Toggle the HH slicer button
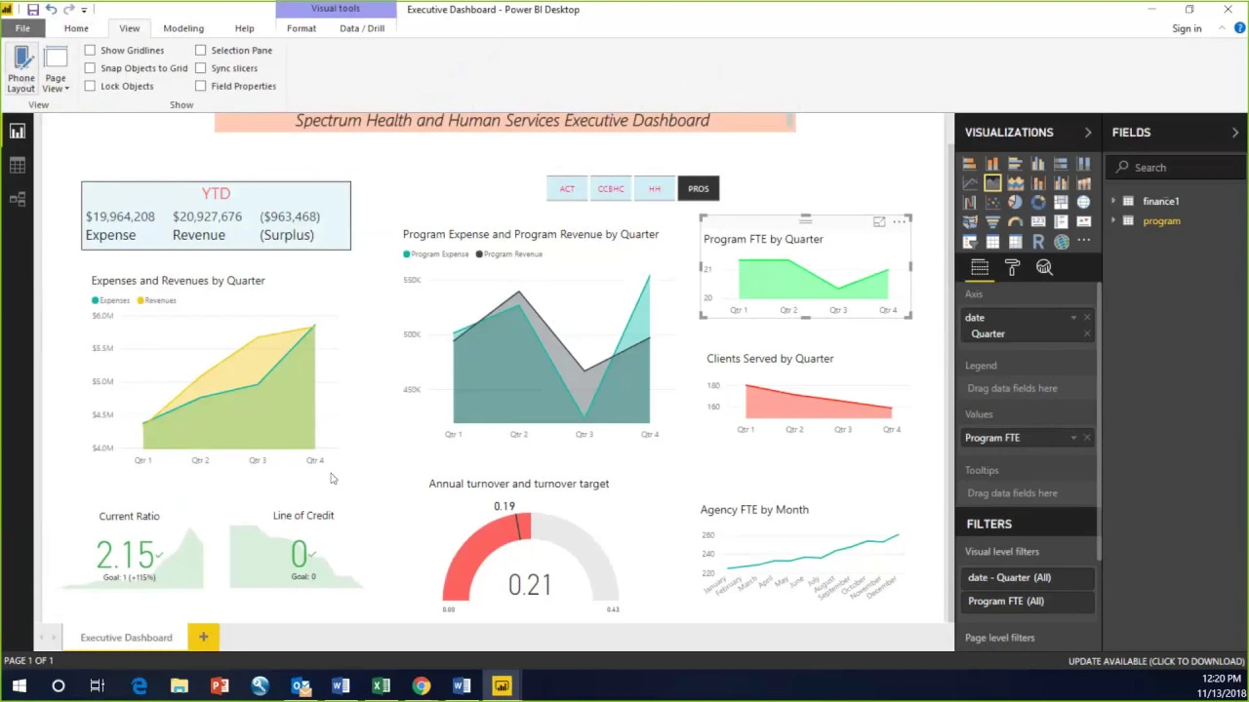The width and height of the screenshot is (1249, 702). (655, 188)
